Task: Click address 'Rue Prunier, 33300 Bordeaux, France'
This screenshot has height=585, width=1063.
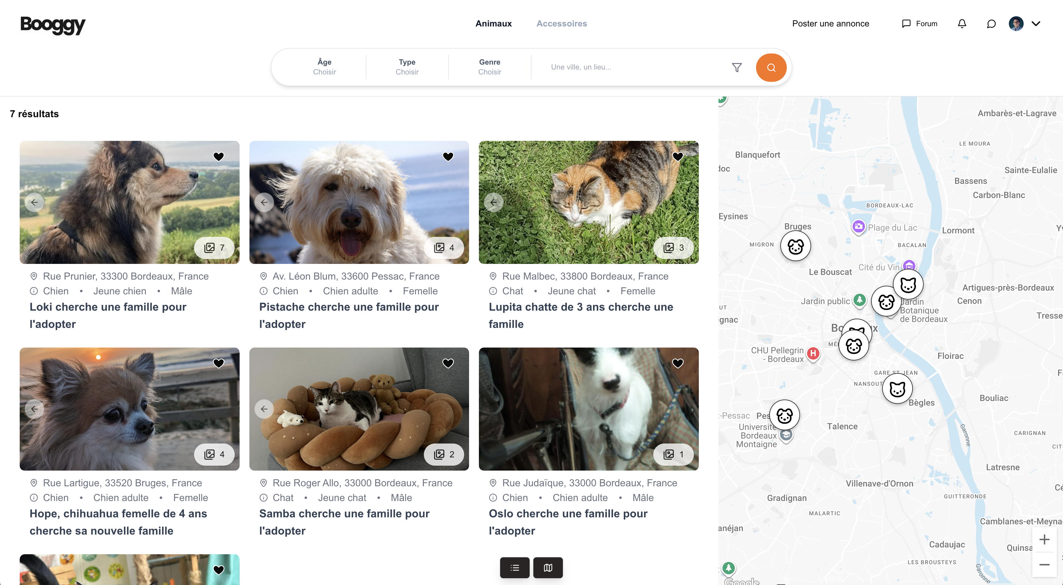Action: pyautogui.click(x=126, y=276)
